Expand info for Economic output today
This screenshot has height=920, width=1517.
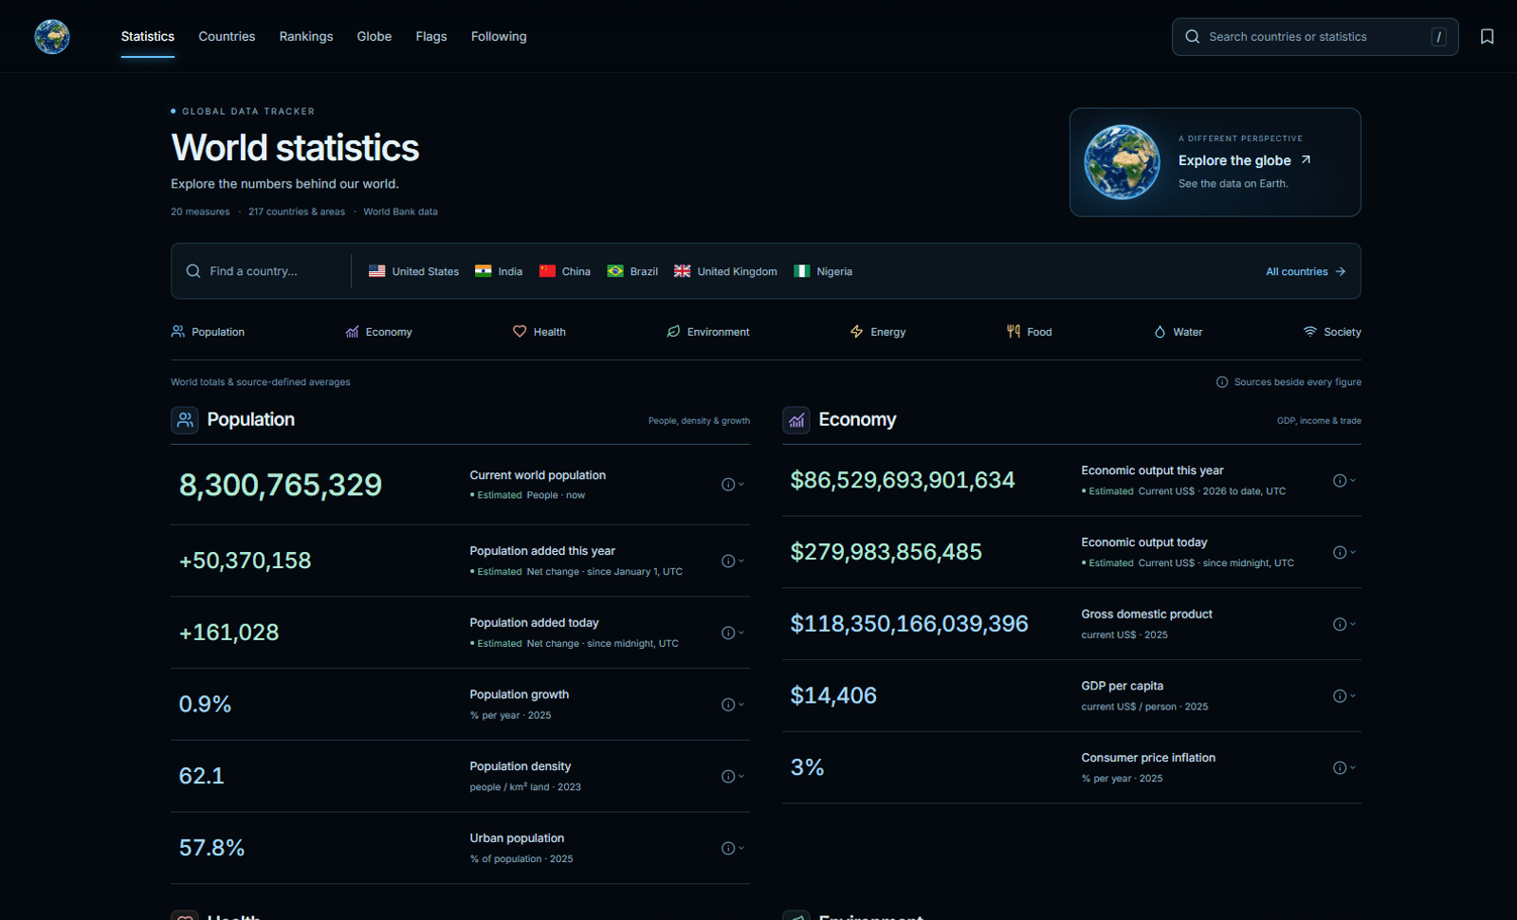coord(1343,553)
